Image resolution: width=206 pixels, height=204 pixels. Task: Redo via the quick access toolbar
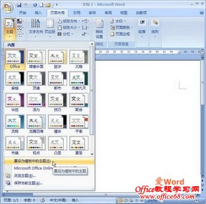35,5
